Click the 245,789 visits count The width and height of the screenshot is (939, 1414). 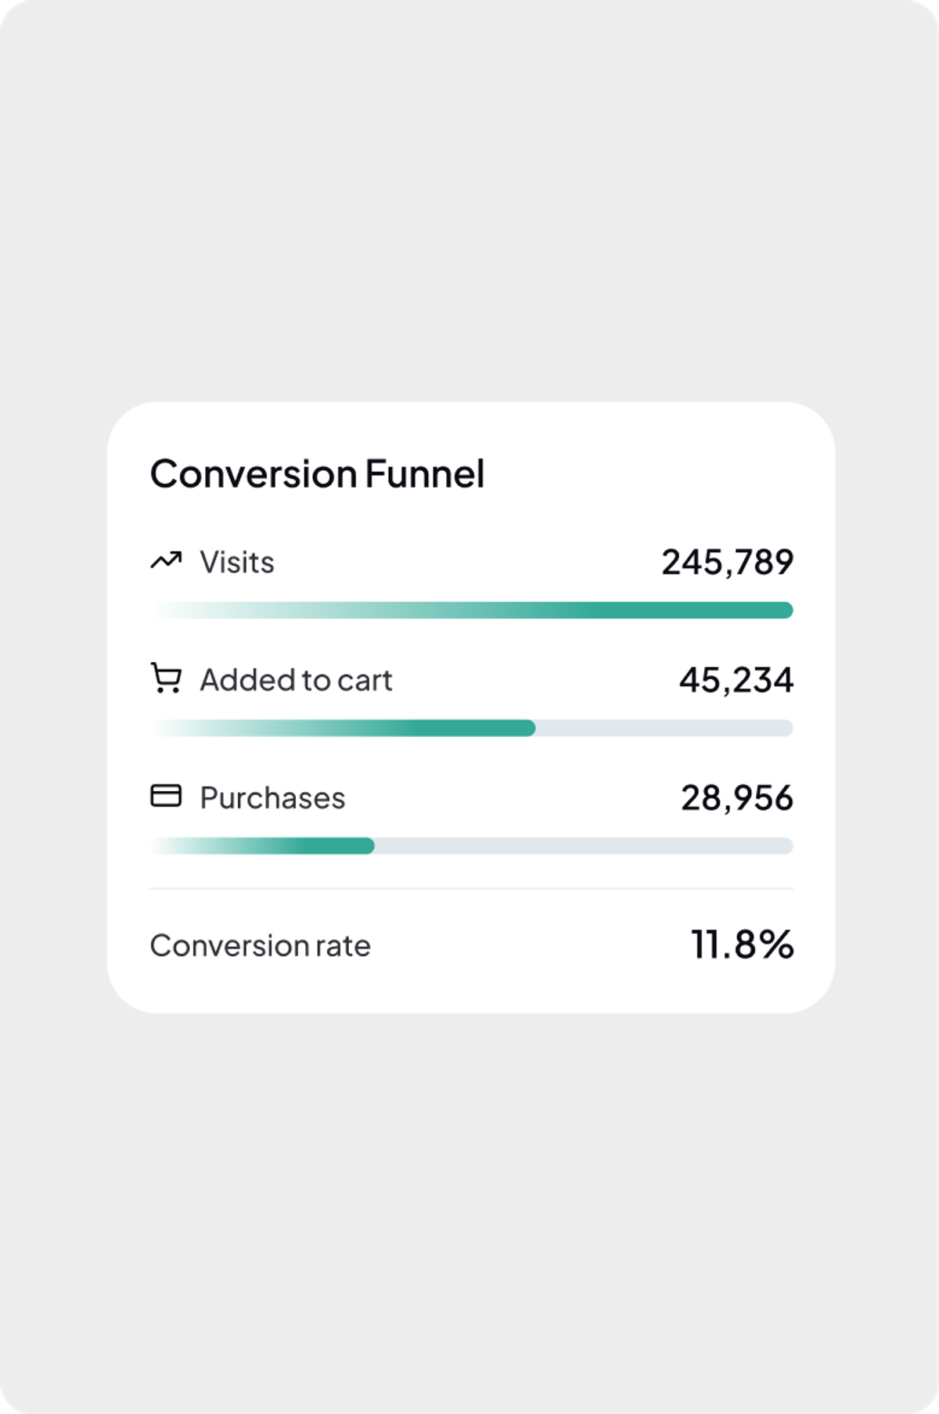[728, 562]
